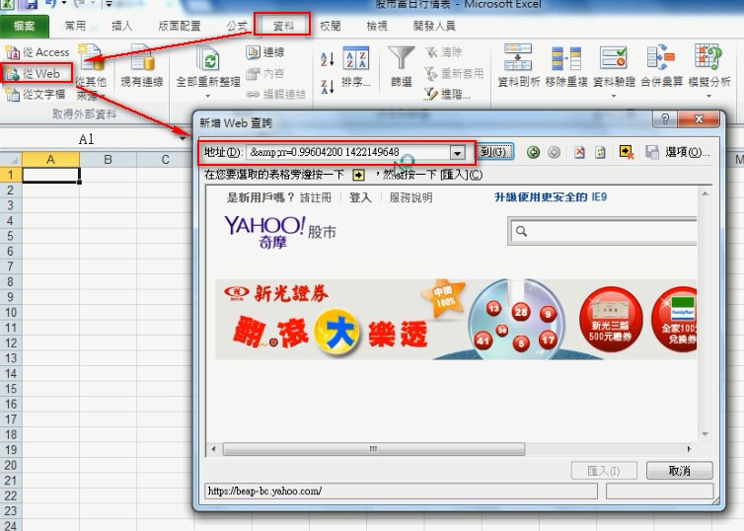Click 取消 cancel button
This screenshot has height=531, width=744.
click(679, 471)
